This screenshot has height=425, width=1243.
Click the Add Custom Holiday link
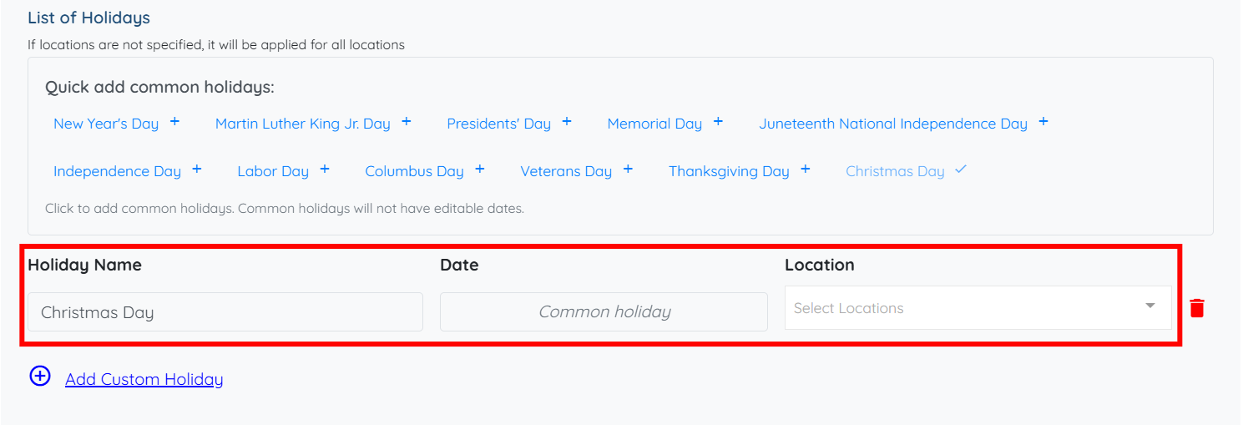pos(144,379)
